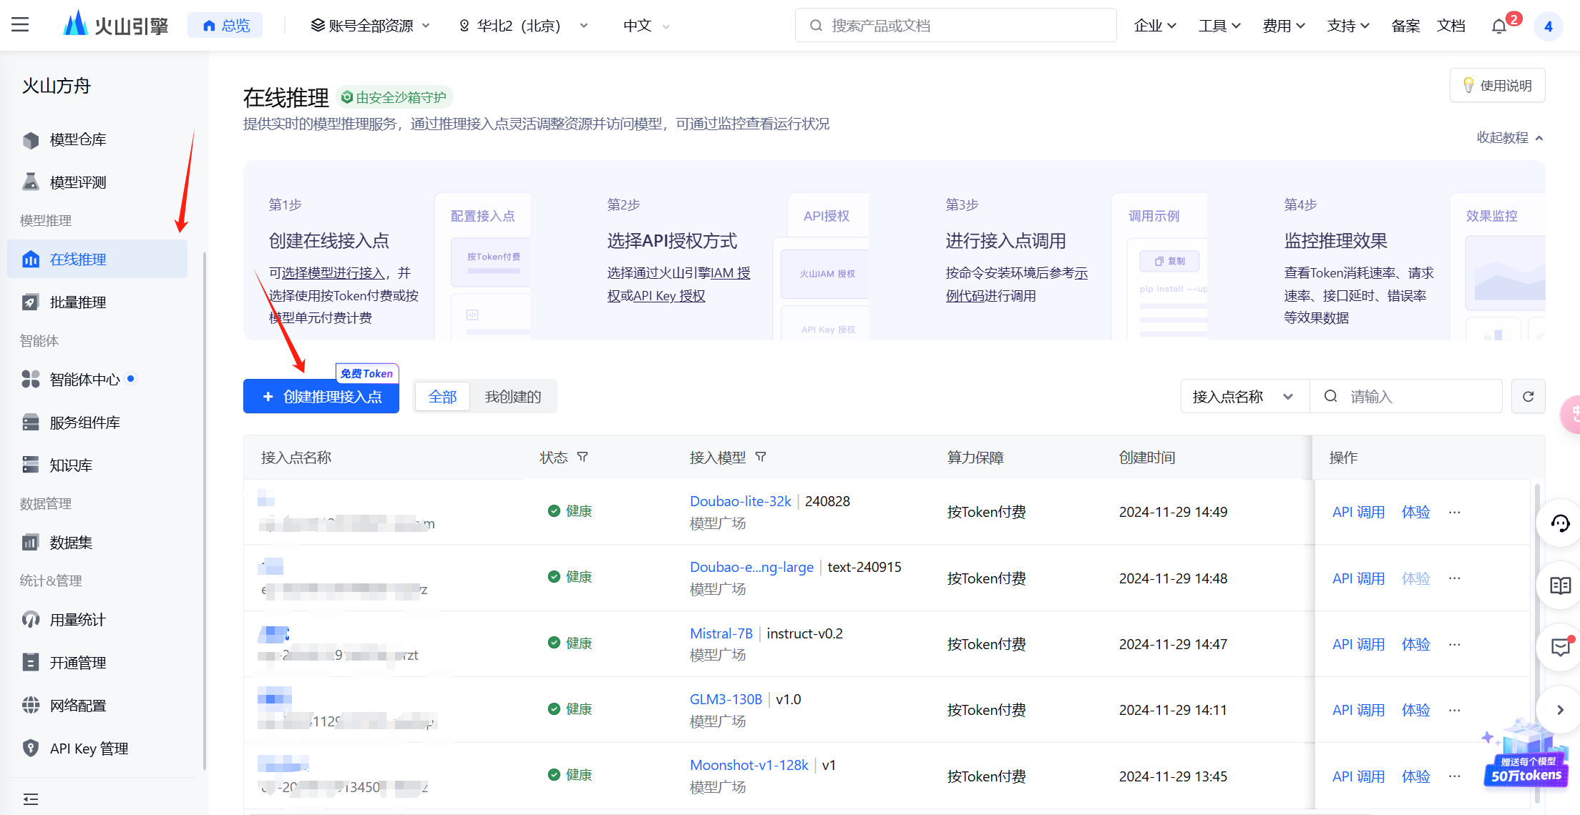Screen dimensions: 1580x815
Task: Open customer service headset icon
Action: tap(1560, 524)
